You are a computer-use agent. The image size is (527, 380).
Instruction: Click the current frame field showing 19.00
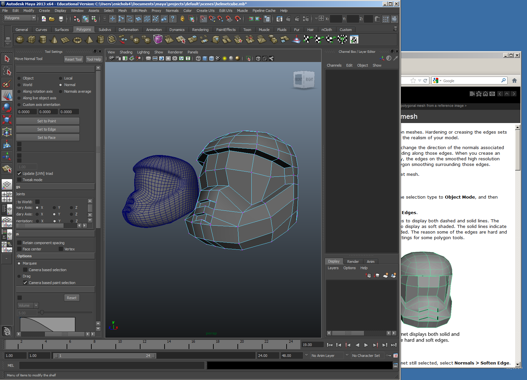[x=312, y=345]
